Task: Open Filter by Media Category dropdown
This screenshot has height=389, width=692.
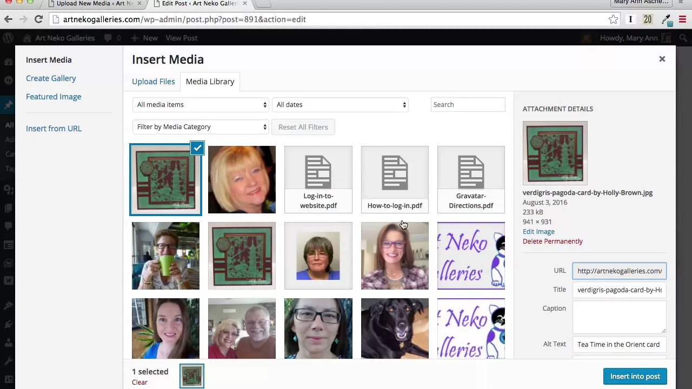Action: (201, 127)
